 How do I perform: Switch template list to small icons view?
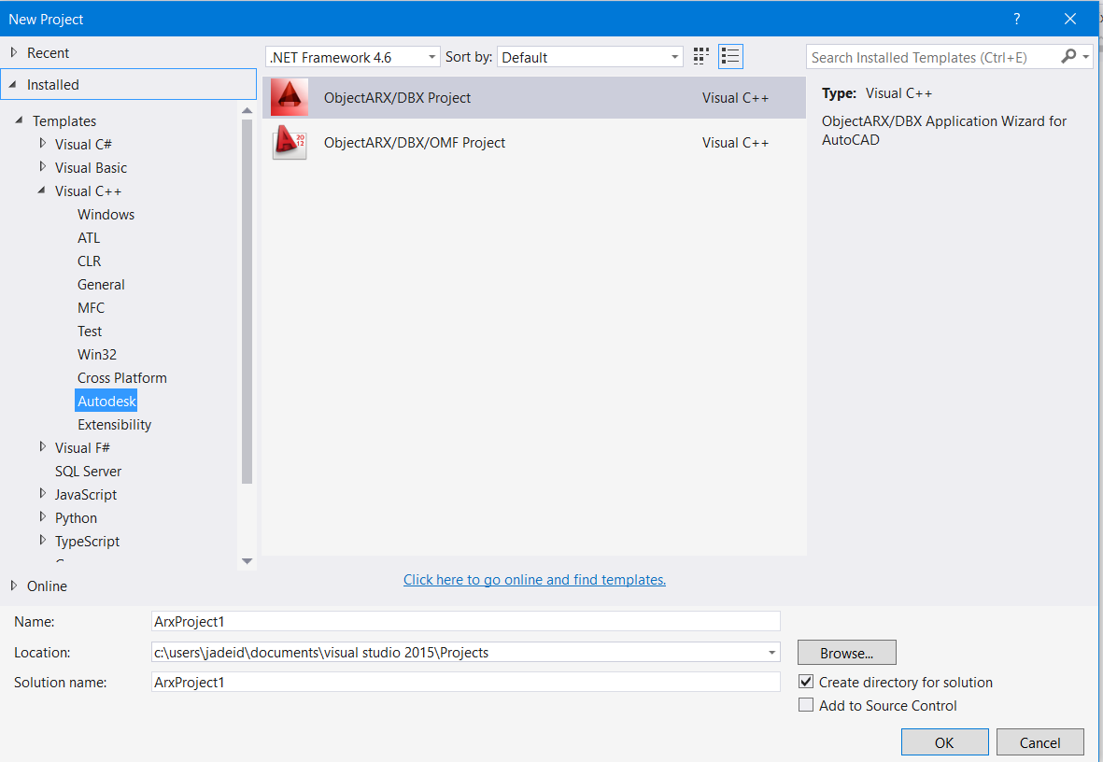[700, 56]
